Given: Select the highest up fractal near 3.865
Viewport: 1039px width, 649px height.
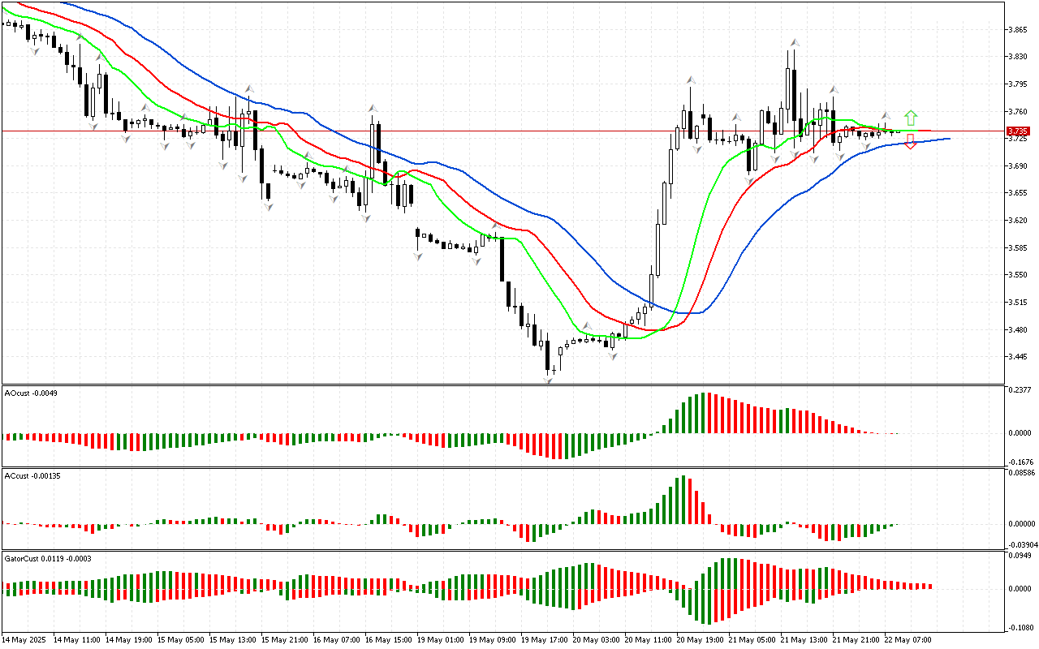Looking at the screenshot, I should 795,42.
